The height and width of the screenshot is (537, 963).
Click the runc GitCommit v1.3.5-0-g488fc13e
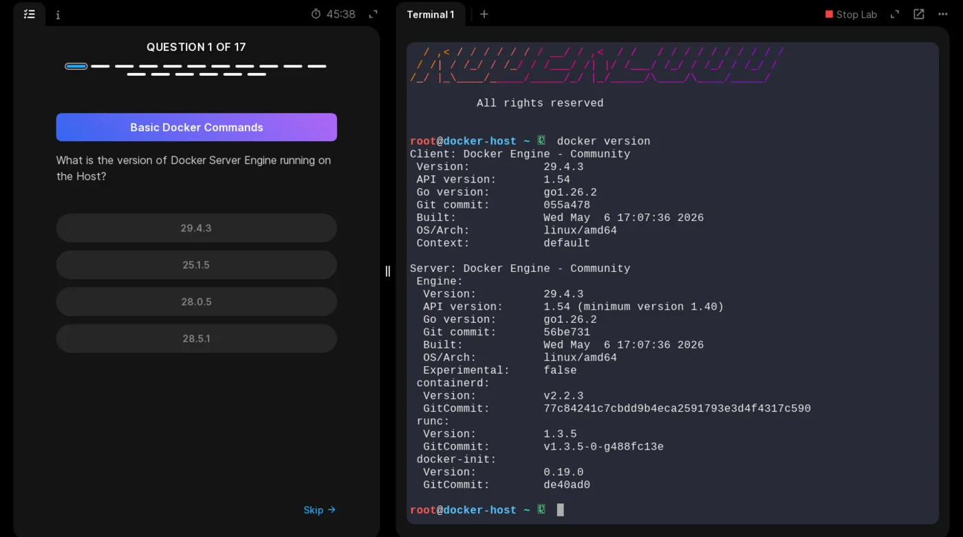(603, 447)
